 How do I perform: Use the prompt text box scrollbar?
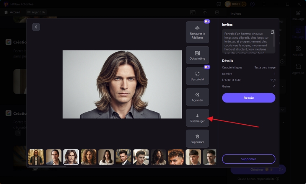point(274,40)
